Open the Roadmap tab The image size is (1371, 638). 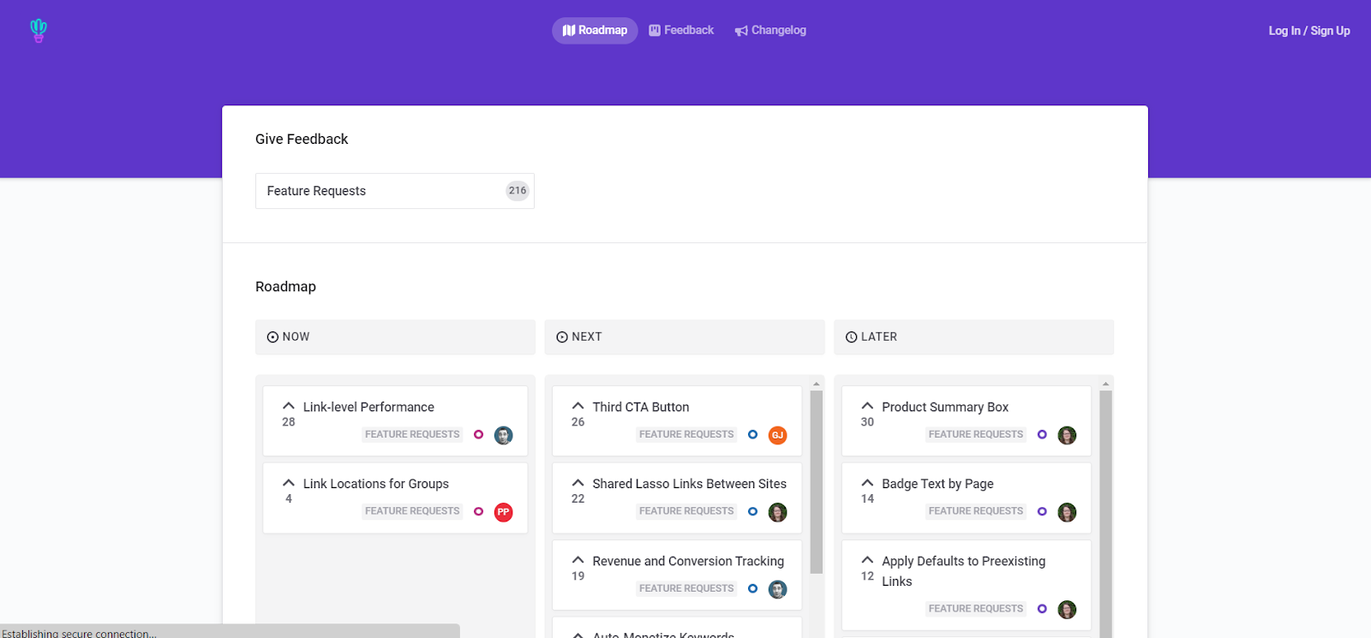click(x=595, y=31)
